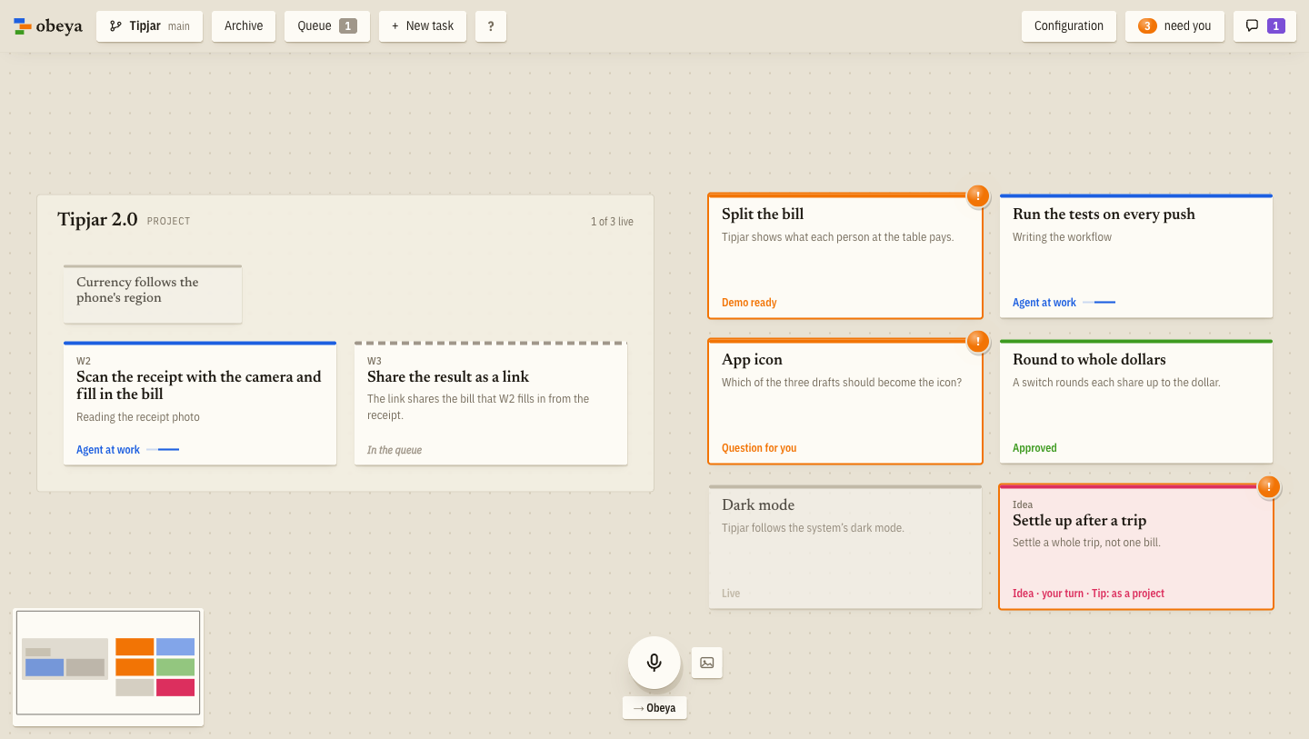The height and width of the screenshot is (739, 1309).
Task: Click the alert badge on Split the bill
Action: [978, 195]
